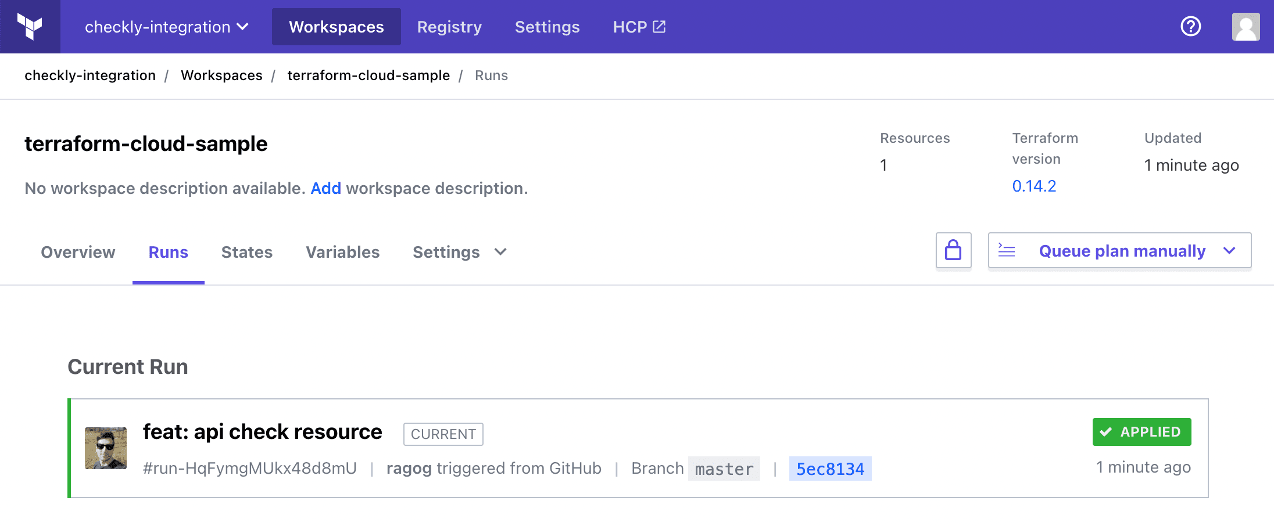
Task: Click the Terraform logo icon
Action: click(30, 27)
